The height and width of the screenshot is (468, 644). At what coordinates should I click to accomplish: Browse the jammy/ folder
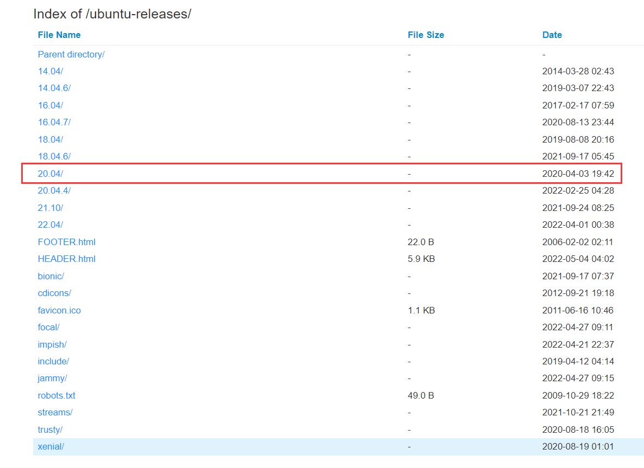point(52,378)
